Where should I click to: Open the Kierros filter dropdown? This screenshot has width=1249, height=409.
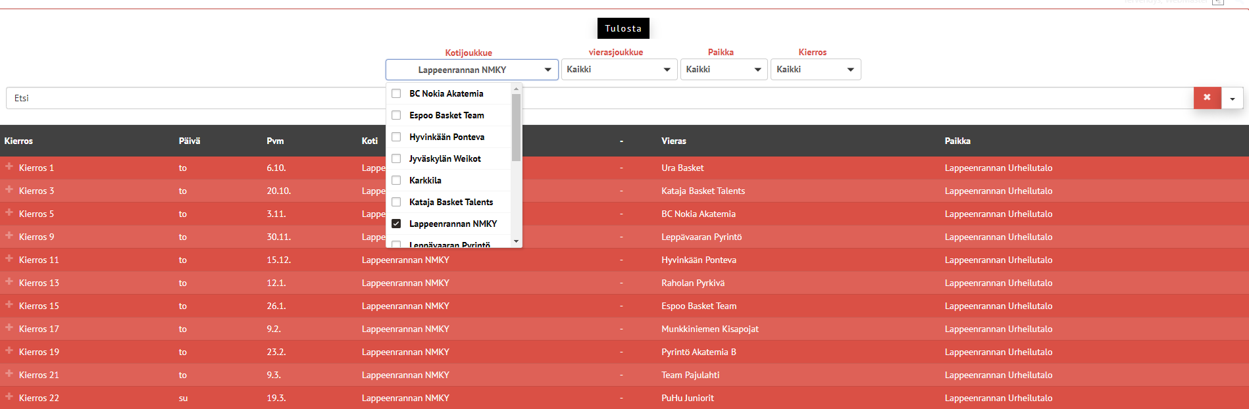[816, 69]
